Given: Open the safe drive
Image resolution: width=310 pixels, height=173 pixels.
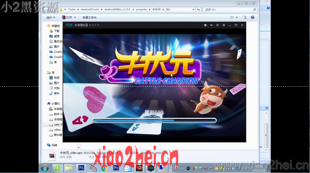Looking at the screenshot, I should click(x=56, y=124).
